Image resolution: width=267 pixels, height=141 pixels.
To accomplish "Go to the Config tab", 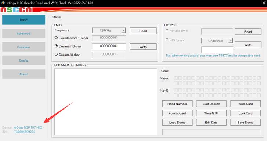I will 24,60.
